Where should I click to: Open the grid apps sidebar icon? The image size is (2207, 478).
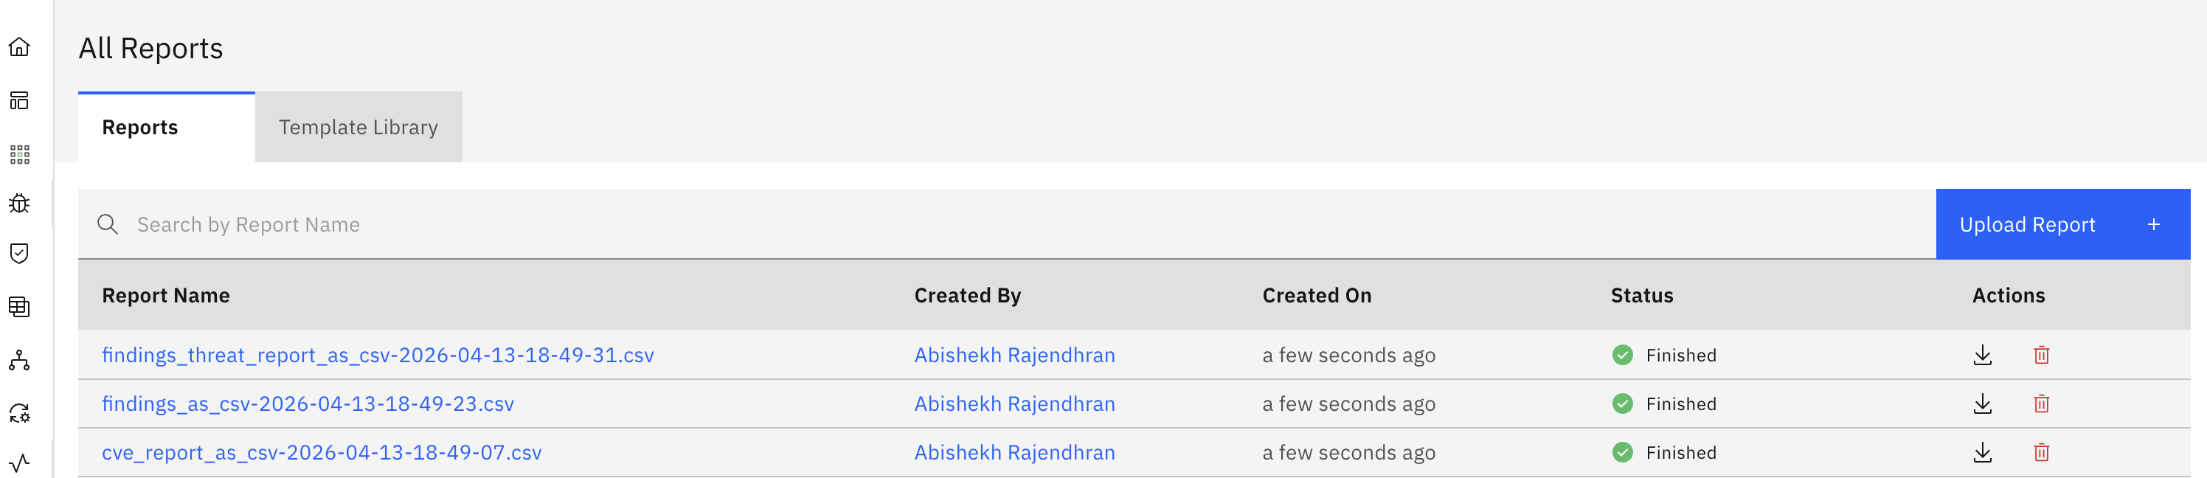pos(19,154)
